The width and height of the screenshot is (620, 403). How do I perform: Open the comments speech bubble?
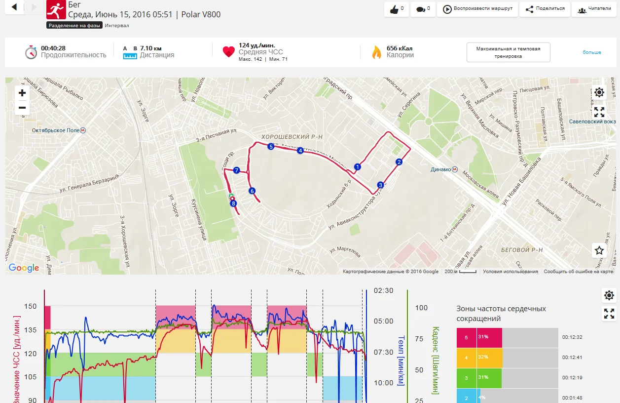421,9
